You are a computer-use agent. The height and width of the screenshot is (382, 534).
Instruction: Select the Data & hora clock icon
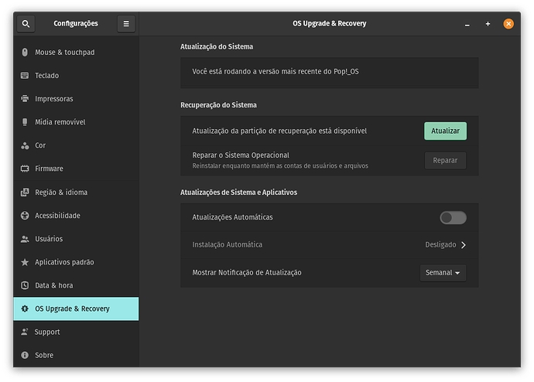click(25, 285)
